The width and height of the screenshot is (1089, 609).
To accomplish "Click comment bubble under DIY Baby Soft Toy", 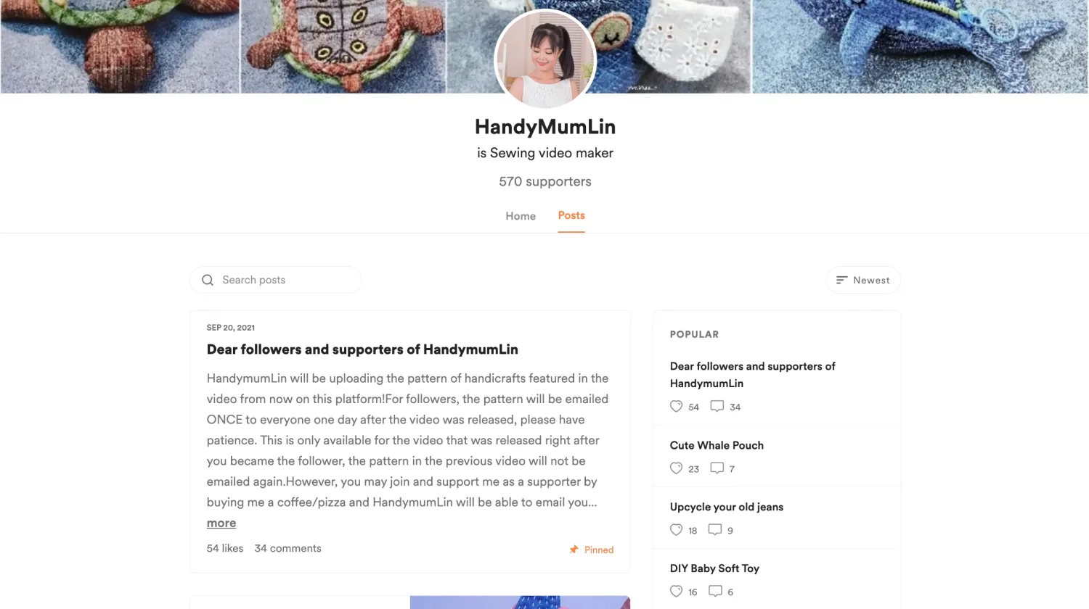I will (715, 592).
